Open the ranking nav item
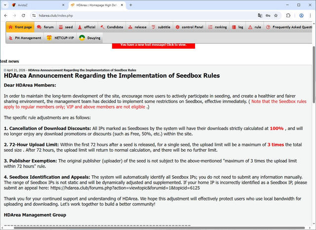 click(217, 27)
